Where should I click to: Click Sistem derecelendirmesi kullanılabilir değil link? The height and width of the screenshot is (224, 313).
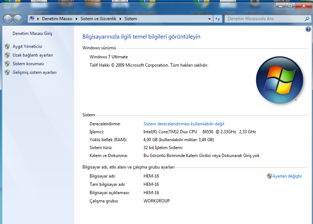coord(183,124)
